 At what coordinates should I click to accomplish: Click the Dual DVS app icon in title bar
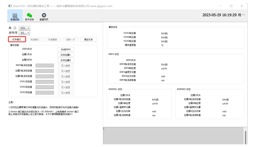point(9,6)
